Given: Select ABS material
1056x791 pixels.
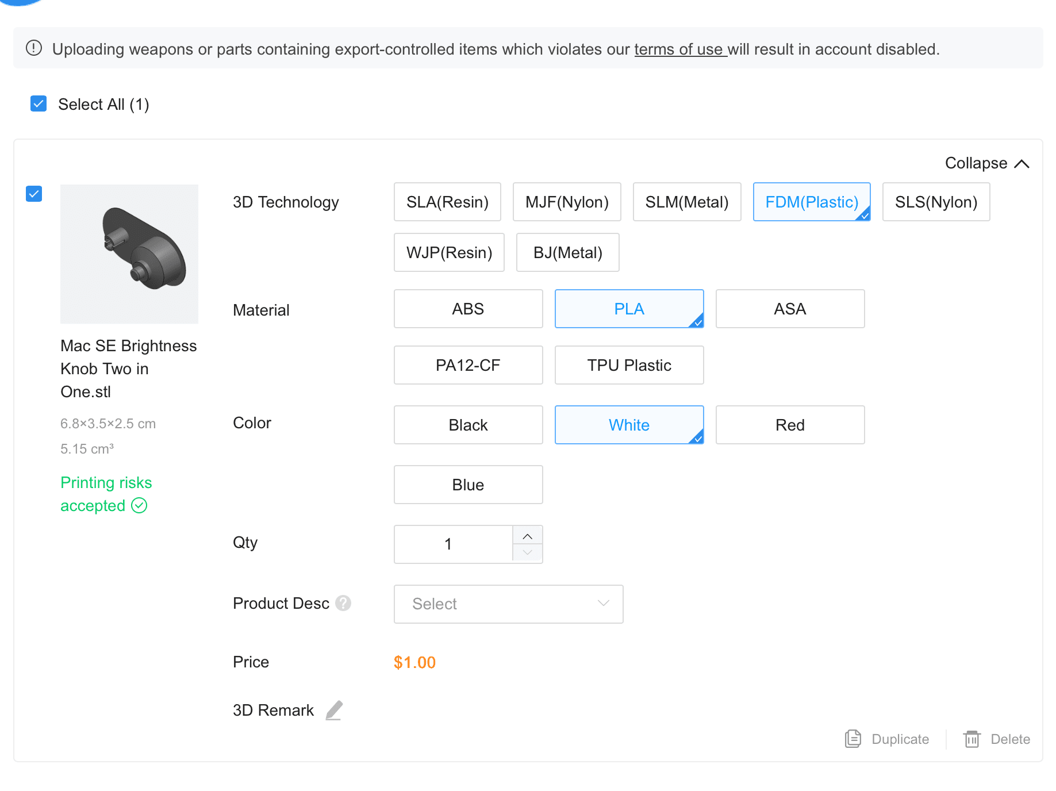Looking at the screenshot, I should tap(468, 309).
